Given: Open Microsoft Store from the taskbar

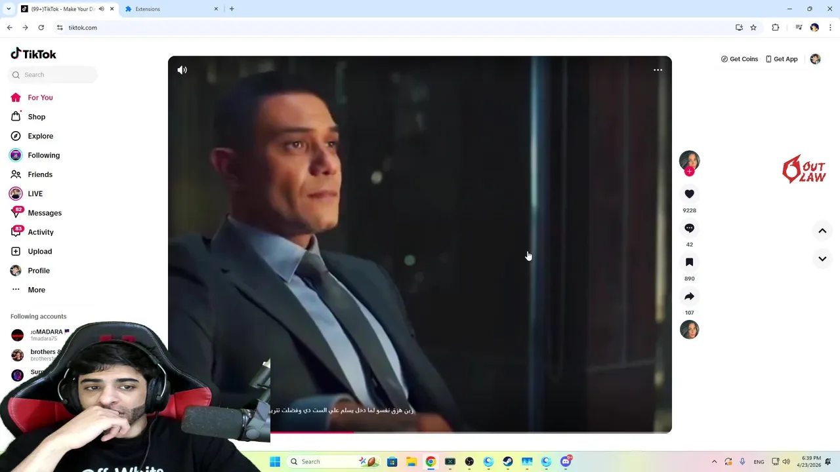Looking at the screenshot, I should [x=392, y=462].
